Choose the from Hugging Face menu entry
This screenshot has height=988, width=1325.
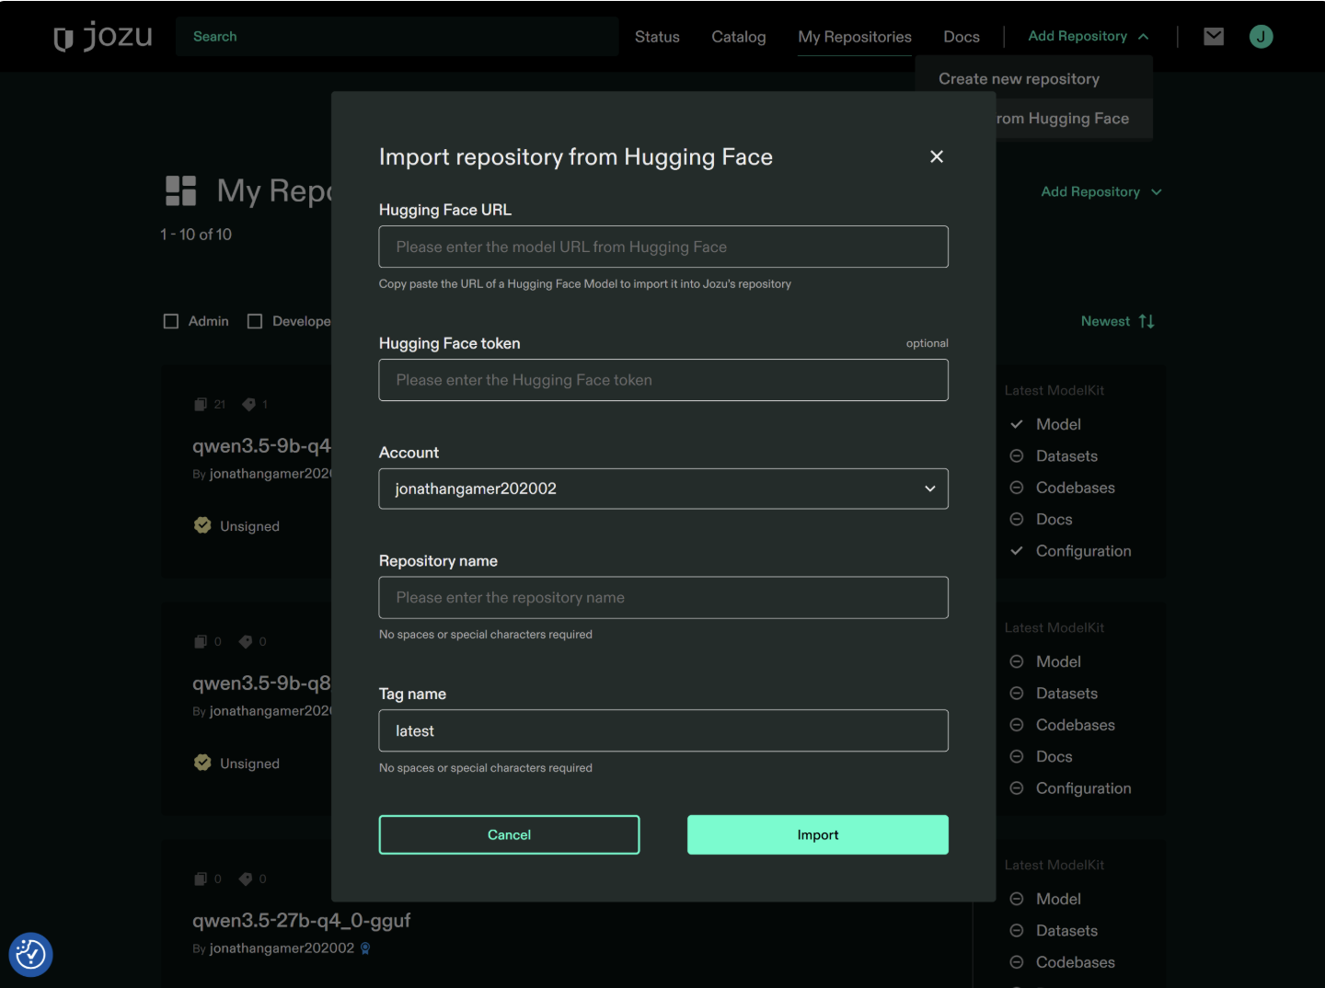(1074, 119)
